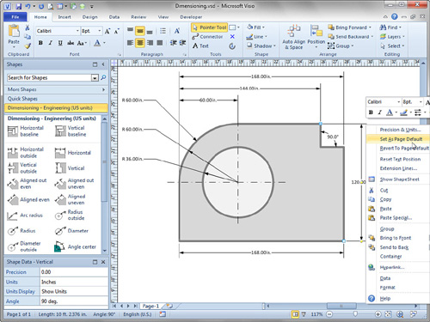
Task: Click the Font group text color A swatch
Action: pyautogui.click(x=97, y=43)
